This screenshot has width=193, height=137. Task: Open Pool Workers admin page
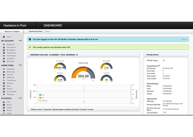tap(11, 92)
